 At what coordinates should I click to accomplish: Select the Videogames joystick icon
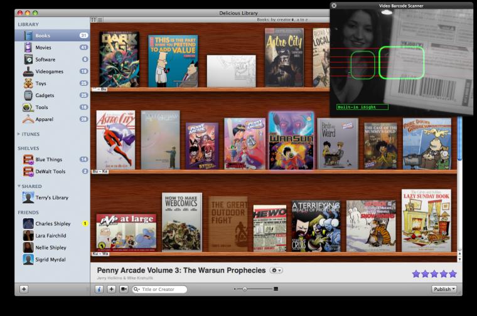point(28,71)
